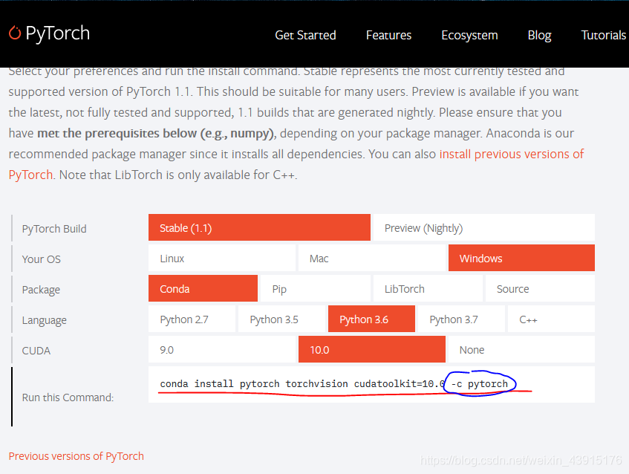Viewport: 629px width, 474px height.
Task: Click the 'Package' row label
Action: tap(41, 290)
